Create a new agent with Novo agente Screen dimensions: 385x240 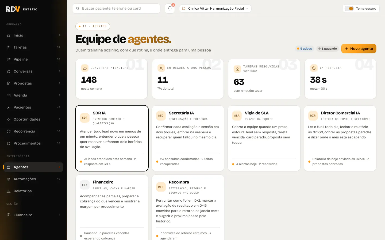[x=359, y=49]
